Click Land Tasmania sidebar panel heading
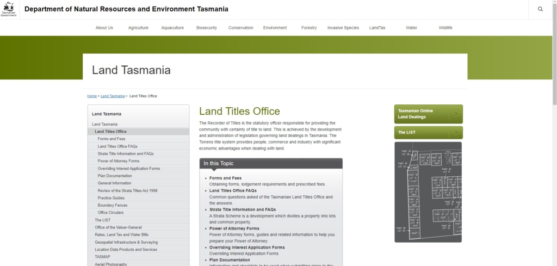 coord(107,114)
